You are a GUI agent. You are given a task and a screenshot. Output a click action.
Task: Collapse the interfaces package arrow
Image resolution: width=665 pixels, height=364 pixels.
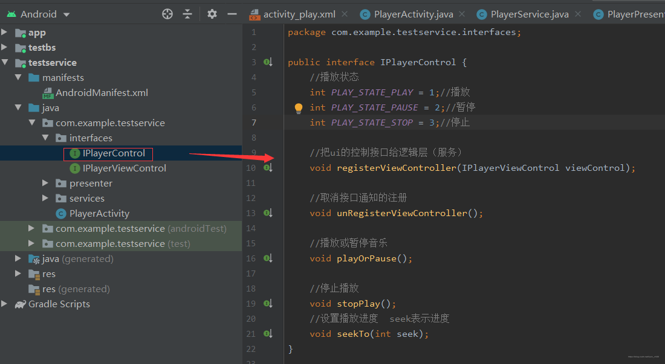[x=45, y=138]
